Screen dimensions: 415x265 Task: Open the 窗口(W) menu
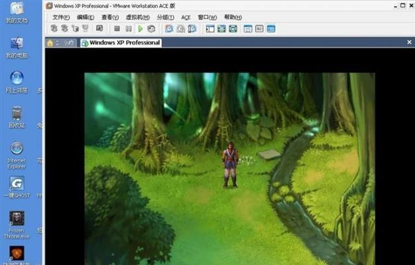(207, 17)
